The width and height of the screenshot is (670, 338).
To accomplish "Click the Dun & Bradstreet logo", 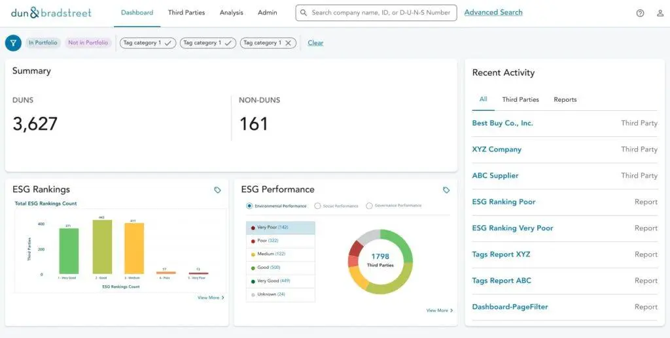I will 51,13.
